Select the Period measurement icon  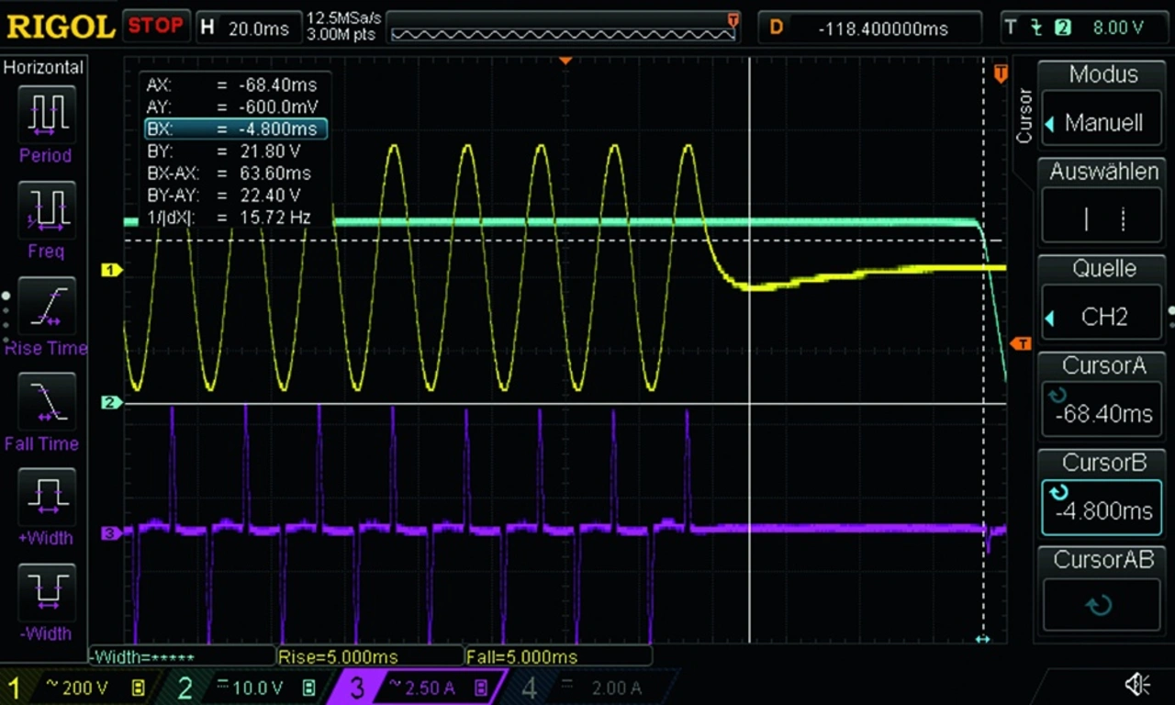click(x=45, y=114)
